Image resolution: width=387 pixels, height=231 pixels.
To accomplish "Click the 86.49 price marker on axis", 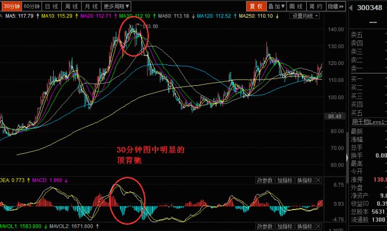I will (x=335, y=117).
